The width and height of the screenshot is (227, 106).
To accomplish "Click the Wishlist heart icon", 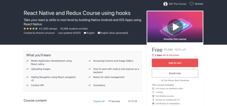I will pos(192,4).
